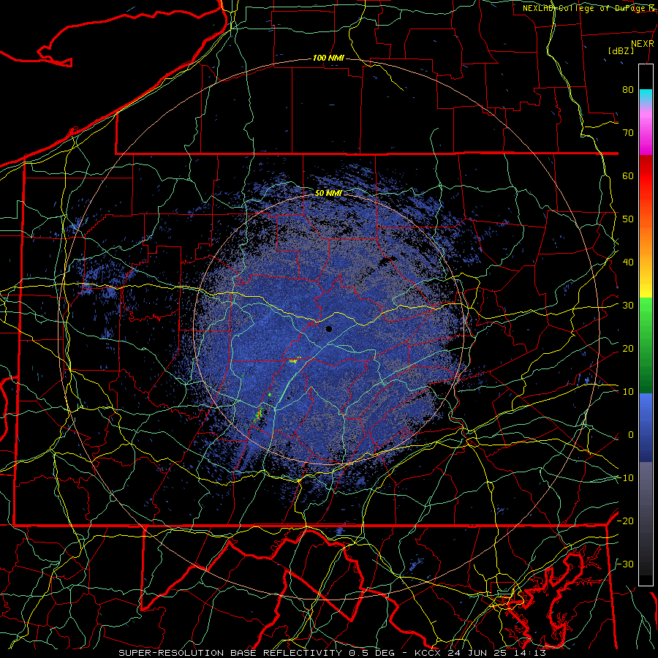Image resolution: width=658 pixels, height=658 pixels.
Task: Click the "SUPER-RESOLUTION BASE REFLECTIVITY" caption text
Action: point(230,653)
